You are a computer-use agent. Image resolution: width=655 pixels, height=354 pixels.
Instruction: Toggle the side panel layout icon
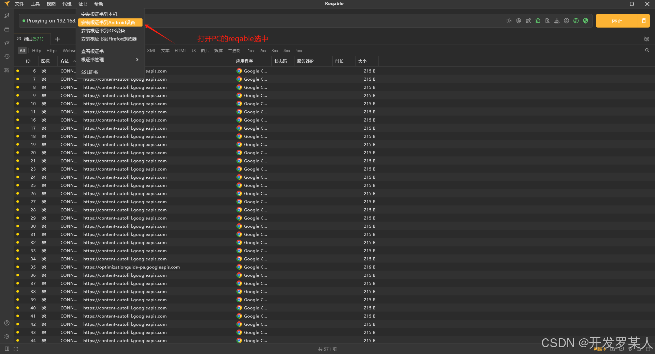pos(7,349)
